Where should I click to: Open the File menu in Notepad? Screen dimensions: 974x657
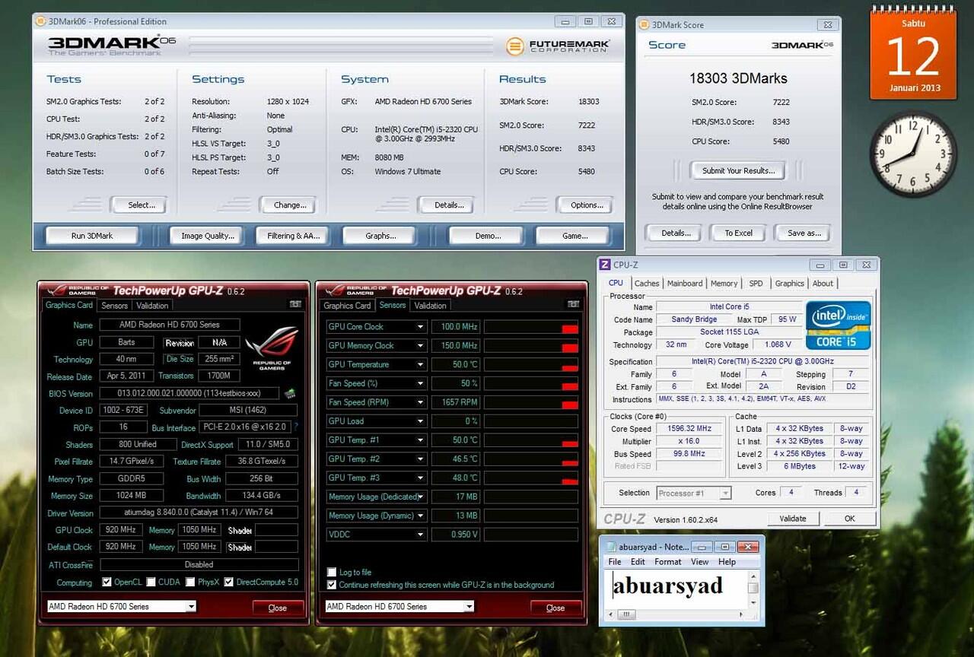pos(615,562)
